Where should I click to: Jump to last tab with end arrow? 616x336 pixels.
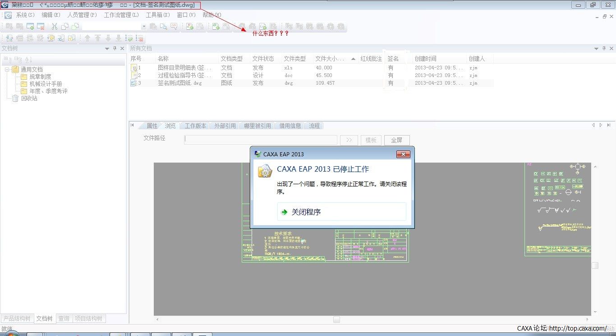(x=609, y=125)
